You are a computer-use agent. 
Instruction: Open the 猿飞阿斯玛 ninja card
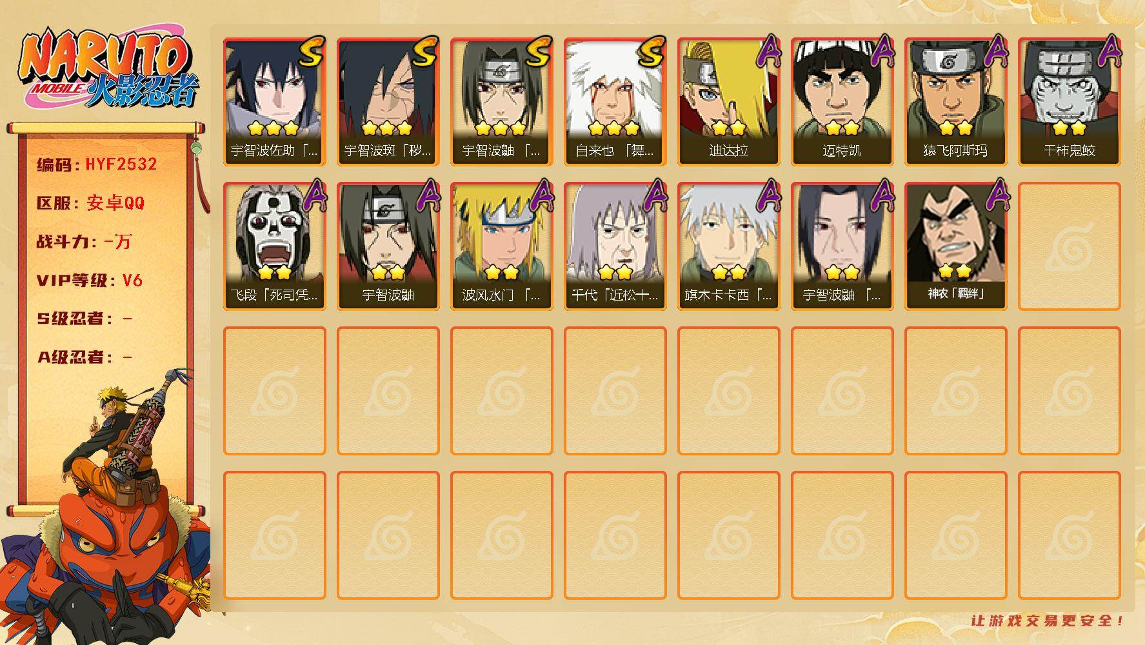pyautogui.click(x=955, y=102)
